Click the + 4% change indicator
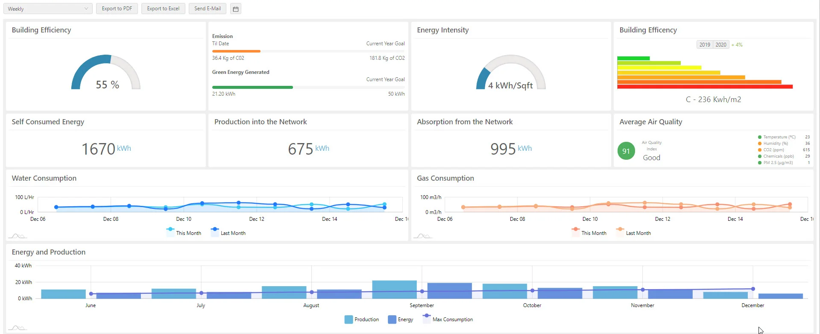Viewport: 820px width, 334px height. pyautogui.click(x=737, y=45)
